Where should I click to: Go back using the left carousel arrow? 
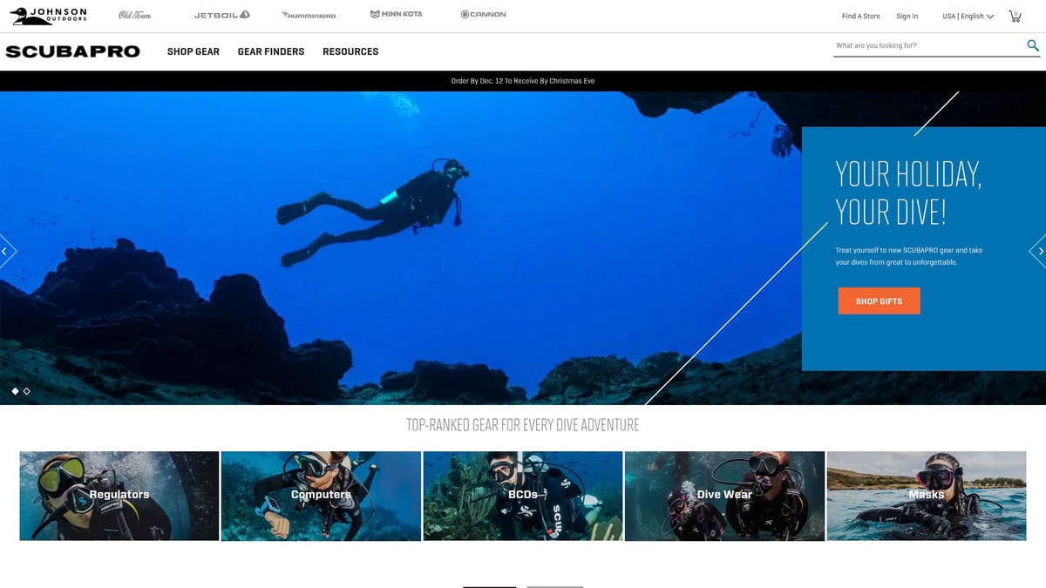tap(7, 251)
